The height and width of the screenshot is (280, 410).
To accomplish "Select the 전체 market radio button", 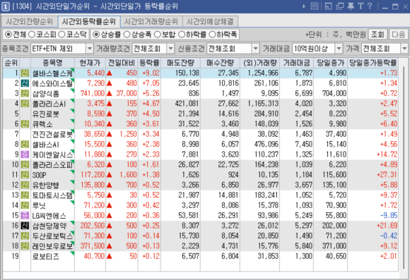I will [8, 35].
